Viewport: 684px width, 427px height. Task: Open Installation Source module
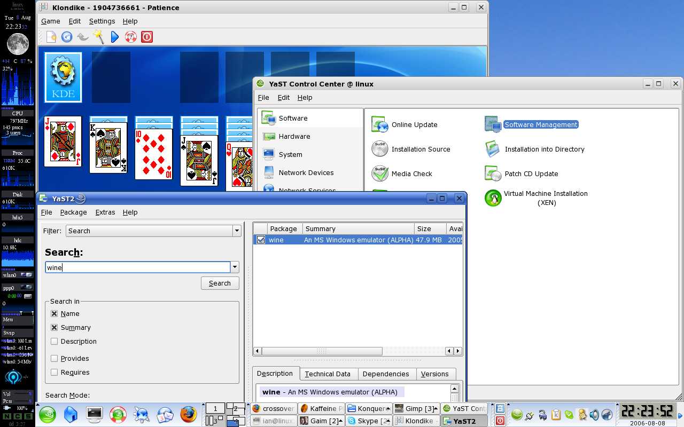click(411, 149)
